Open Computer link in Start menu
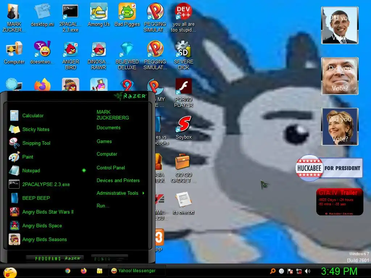 coord(107,154)
